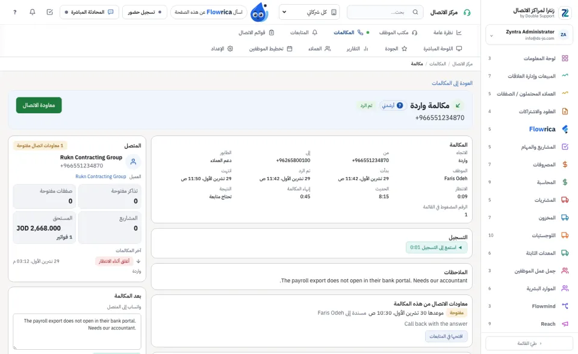Open التقارير reports tab
578x354 pixels.
pyautogui.click(x=357, y=49)
